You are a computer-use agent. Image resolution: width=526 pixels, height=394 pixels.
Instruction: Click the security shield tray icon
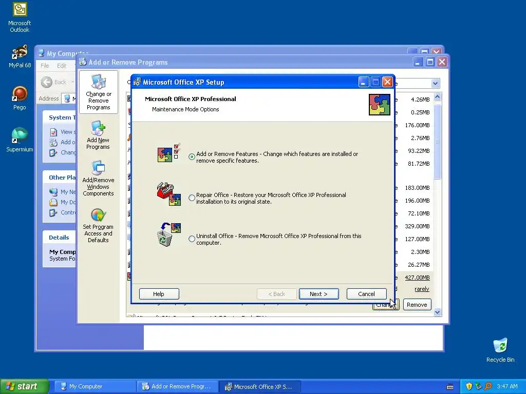pyautogui.click(x=469, y=386)
